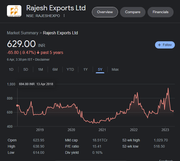This screenshot has width=180, height=161.
Task: Click the P/E ratio label
Action: pos(72,146)
